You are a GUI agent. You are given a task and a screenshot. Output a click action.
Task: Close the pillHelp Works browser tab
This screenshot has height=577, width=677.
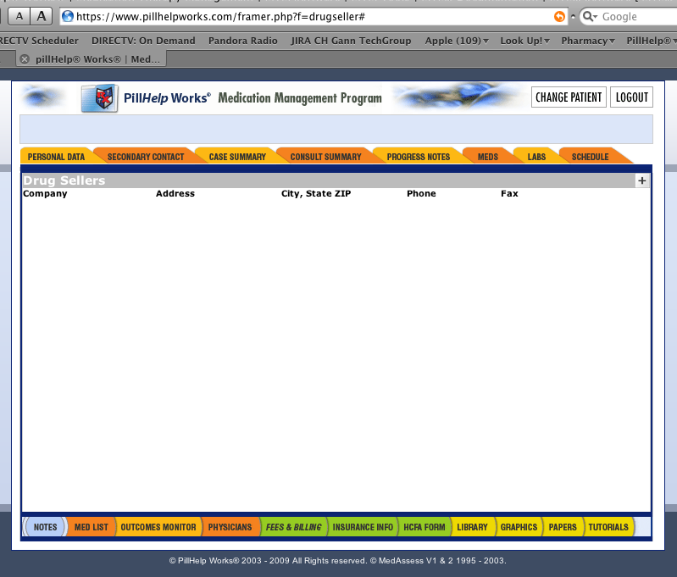[x=25, y=59]
